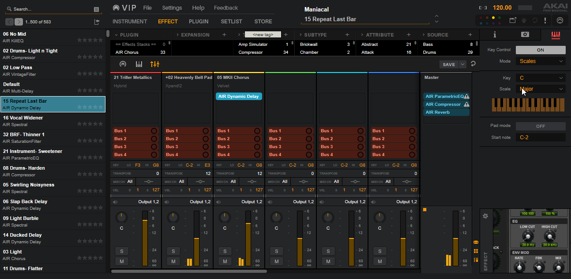
Task: Open the Feedback link
Action: [226, 8]
